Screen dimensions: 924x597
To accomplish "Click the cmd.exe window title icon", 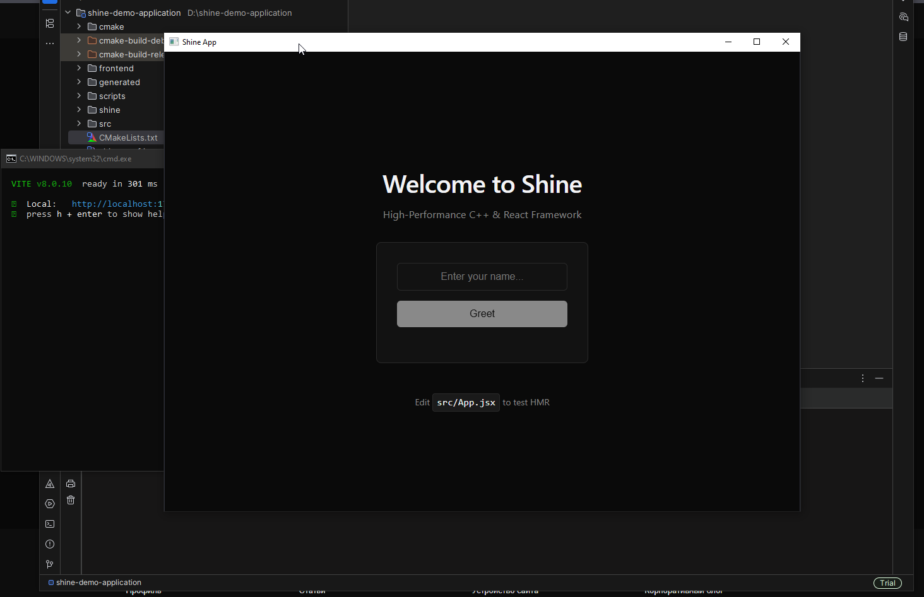I will coord(11,159).
